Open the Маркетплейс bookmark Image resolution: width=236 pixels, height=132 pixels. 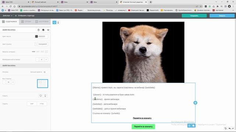(x=153, y=10)
